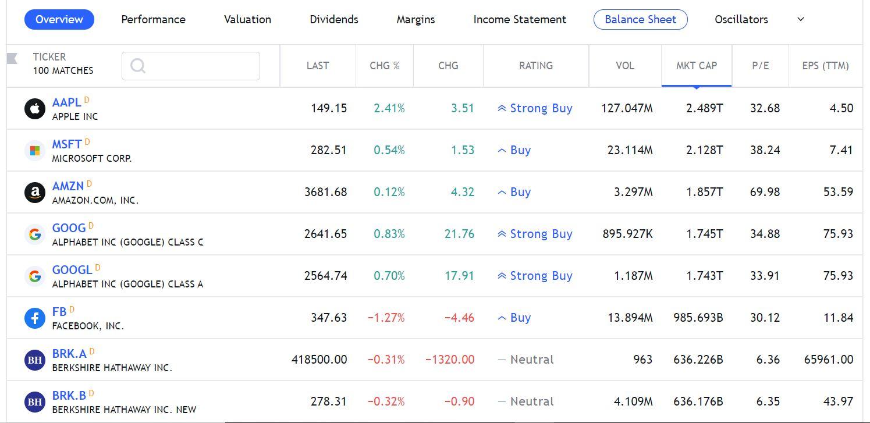Open the BRK.B ticker link
The image size is (870, 423).
point(69,396)
